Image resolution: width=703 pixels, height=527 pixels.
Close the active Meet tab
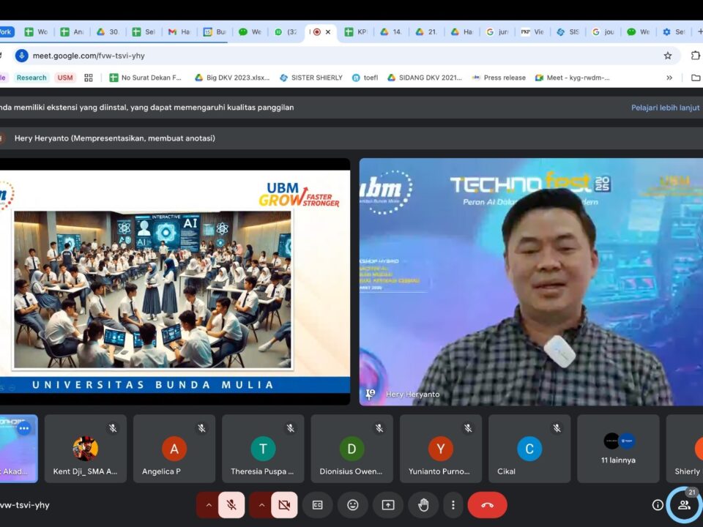[x=328, y=31]
